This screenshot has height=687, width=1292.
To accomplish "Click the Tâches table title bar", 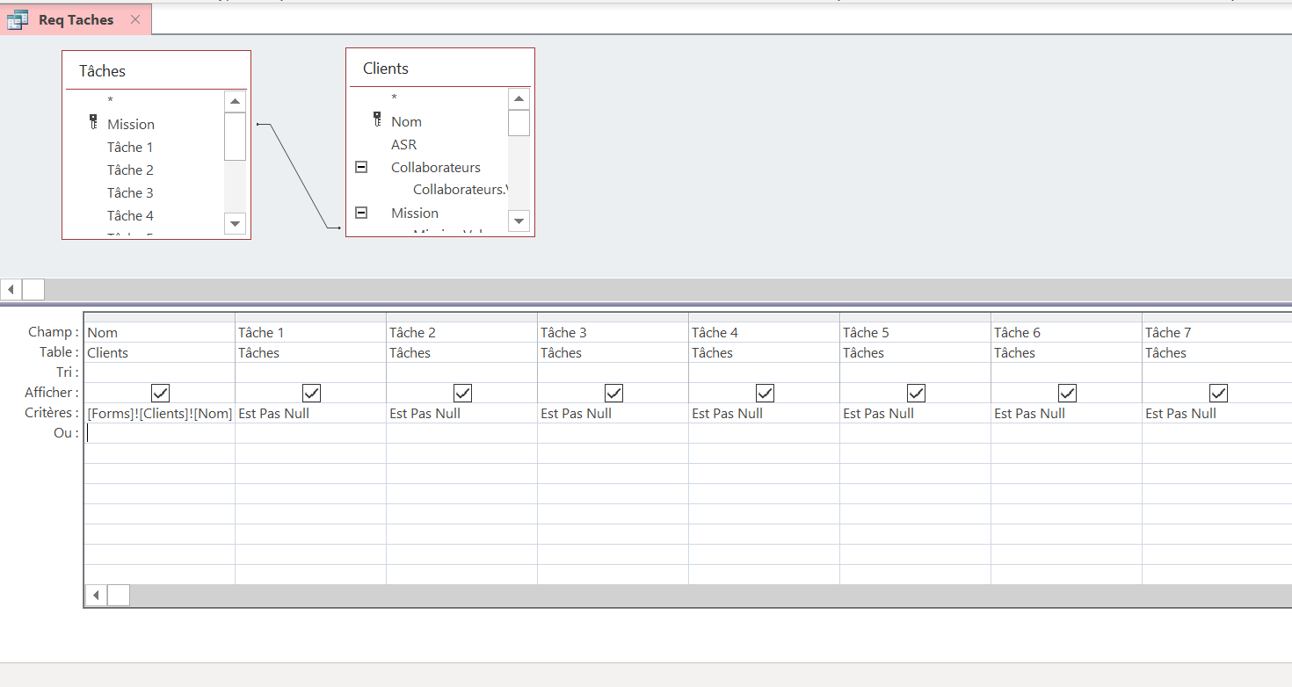I will click(156, 70).
